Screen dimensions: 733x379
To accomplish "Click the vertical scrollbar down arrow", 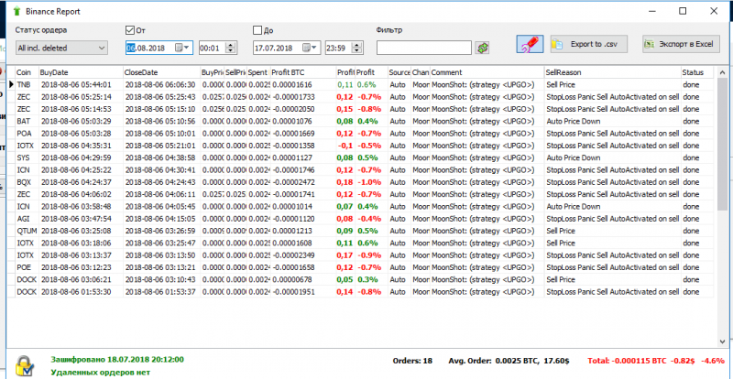I will click(x=722, y=341).
